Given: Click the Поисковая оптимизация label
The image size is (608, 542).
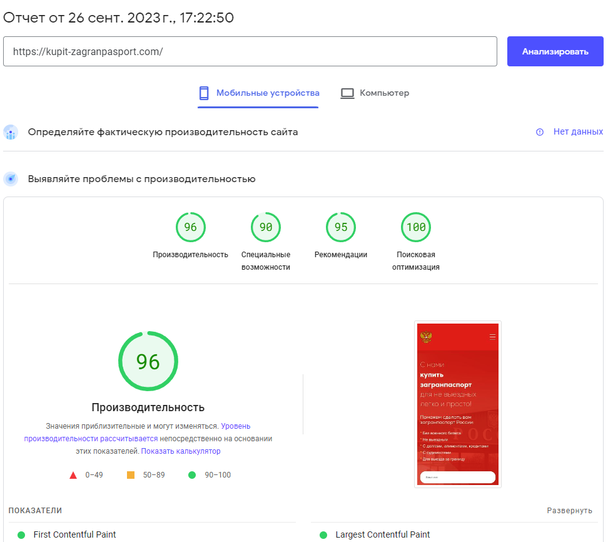Looking at the screenshot, I should (416, 261).
